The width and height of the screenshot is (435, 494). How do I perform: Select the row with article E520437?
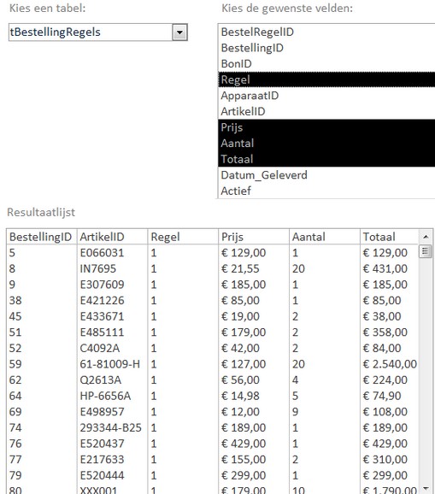pos(213,444)
